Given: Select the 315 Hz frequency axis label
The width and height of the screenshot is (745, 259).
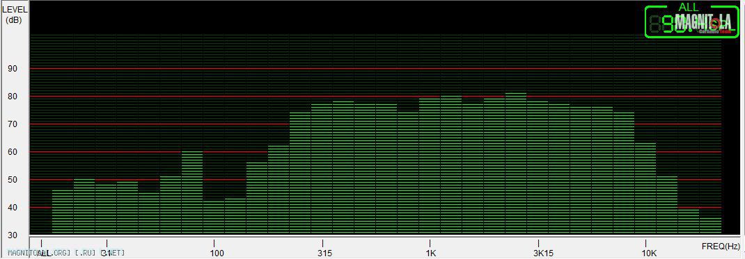Looking at the screenshot, I should point(325,253).
